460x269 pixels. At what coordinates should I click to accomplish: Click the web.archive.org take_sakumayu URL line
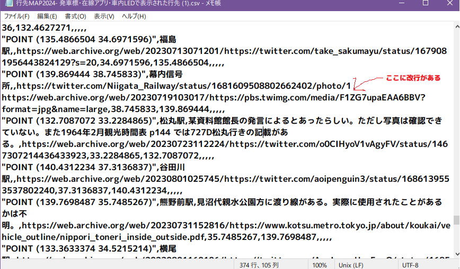[x=224, y=51]
